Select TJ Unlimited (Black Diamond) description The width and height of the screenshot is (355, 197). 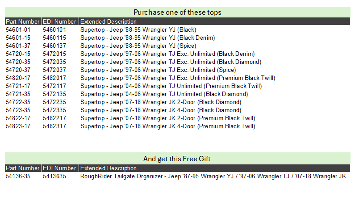click(x=164, y=94)
